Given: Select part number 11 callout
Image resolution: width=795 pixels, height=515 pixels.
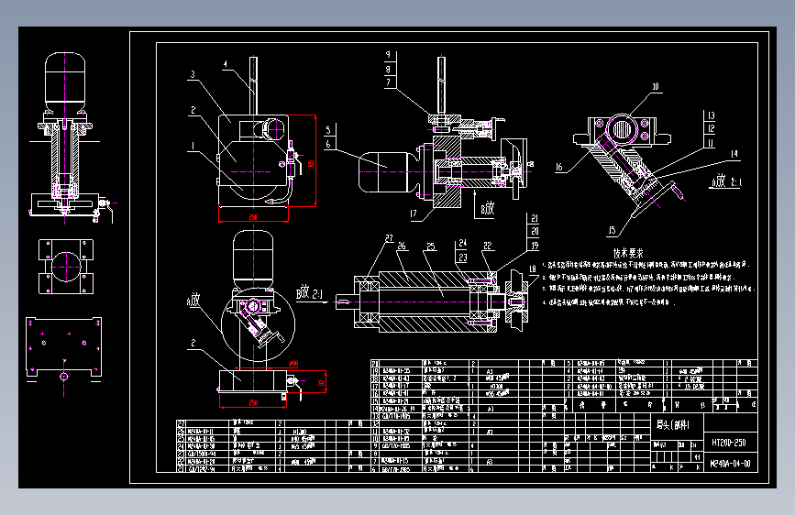Looking at the screenshot, I should click(x=711, y=143).
